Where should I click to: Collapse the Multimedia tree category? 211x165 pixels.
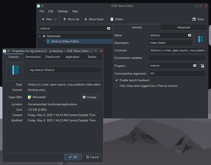pyautogui.click(x=40, y=36)
